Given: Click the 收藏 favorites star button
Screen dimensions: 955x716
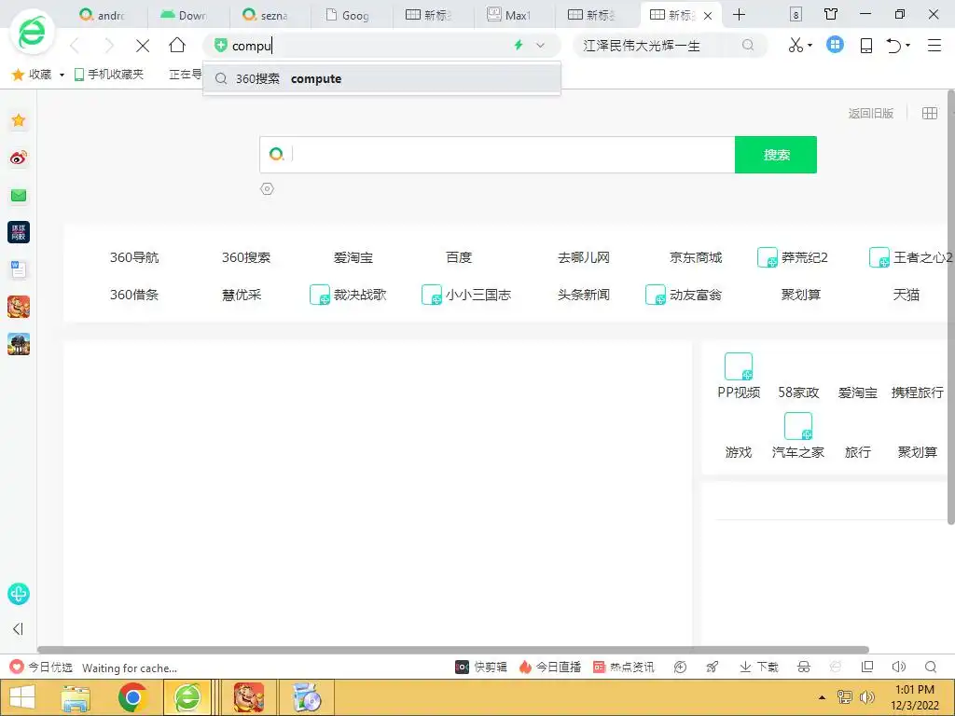Looking at the screenshot, I should [x=32, y=75].
